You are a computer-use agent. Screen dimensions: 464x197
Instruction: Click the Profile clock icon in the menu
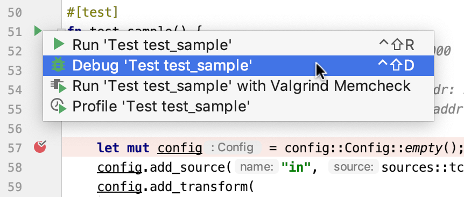coord(58,106)
